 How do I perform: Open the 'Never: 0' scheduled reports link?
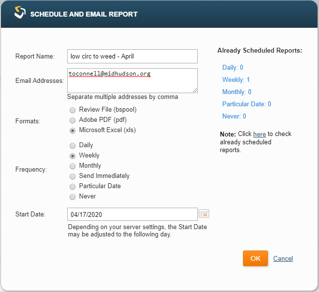(x=234, y=117)
